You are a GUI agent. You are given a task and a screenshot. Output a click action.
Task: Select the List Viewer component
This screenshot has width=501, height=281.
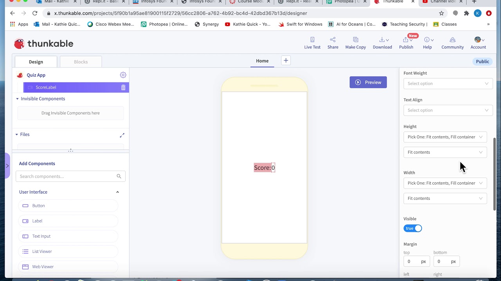(x=68, y=251)
